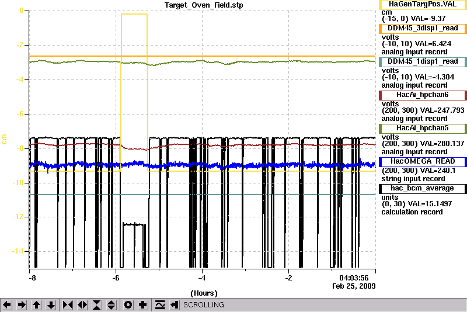Click the -6 tick label on the hours axis

(x=116, y=278)
